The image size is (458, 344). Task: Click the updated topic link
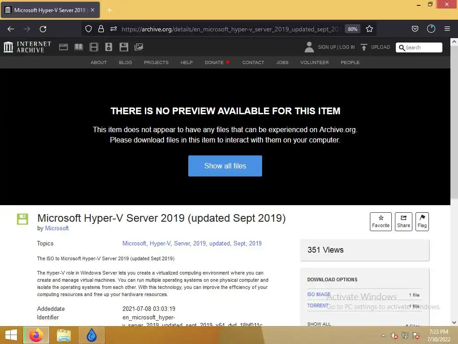pyautogui.click(x=220, y=243)
